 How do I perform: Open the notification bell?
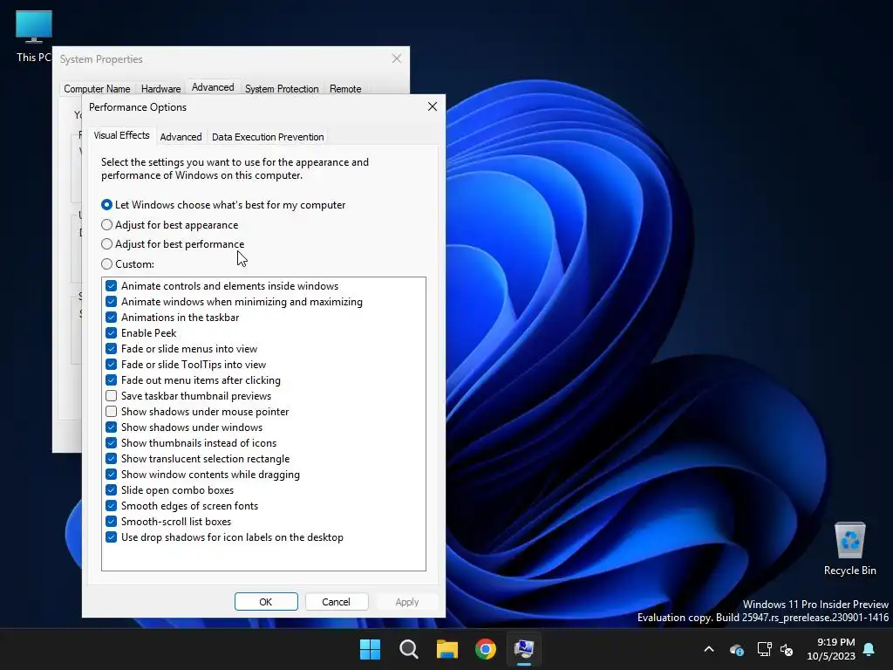pyautogui.click(x=869, y=649)
